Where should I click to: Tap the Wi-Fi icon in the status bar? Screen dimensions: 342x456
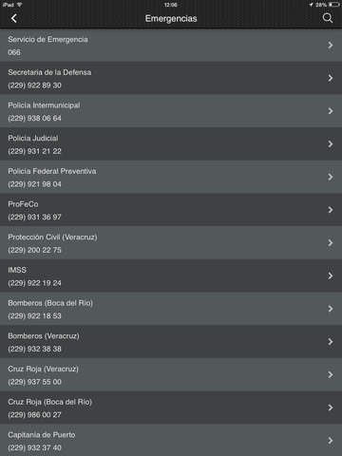click(x=19, y=5)
